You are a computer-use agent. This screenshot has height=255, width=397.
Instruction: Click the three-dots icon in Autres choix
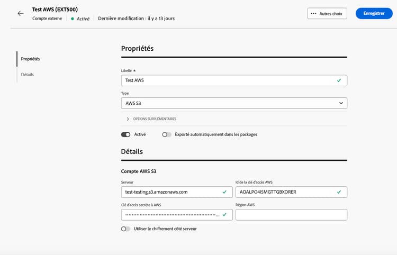[314, 13]
